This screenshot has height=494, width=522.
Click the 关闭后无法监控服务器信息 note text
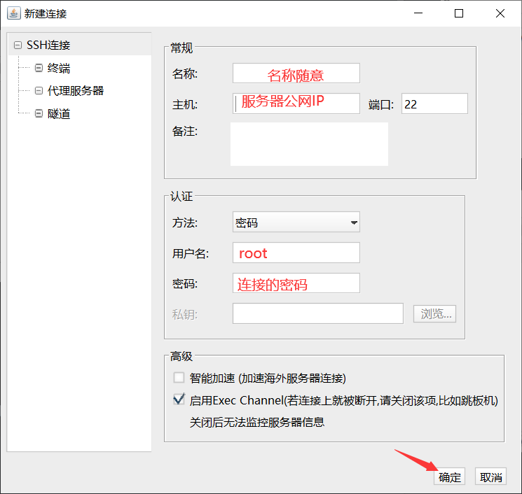(x=257, y=422)
